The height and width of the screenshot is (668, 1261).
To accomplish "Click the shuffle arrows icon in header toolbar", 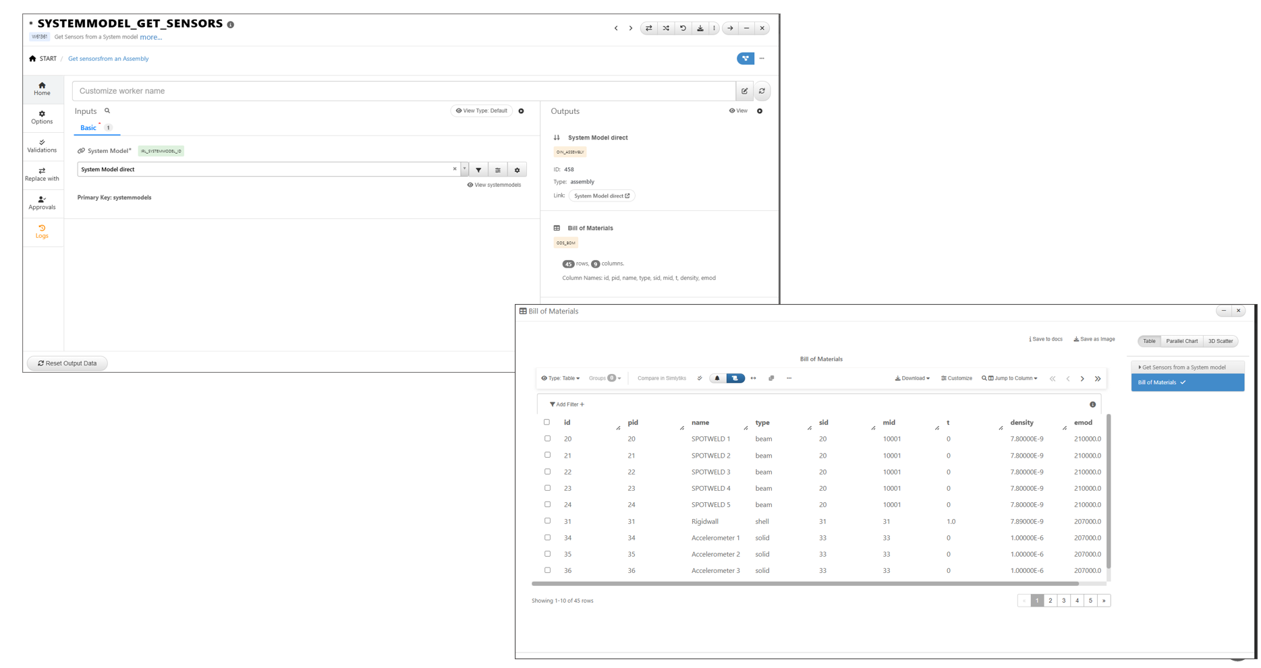I will [666, 28].
